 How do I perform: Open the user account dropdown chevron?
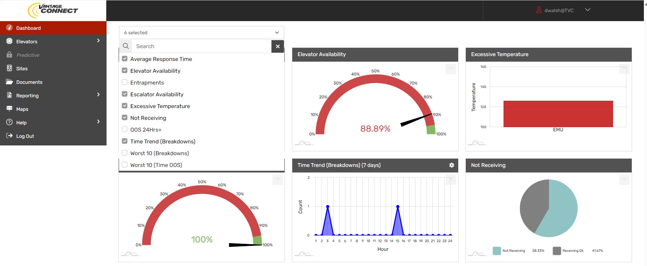pos(588,10)
